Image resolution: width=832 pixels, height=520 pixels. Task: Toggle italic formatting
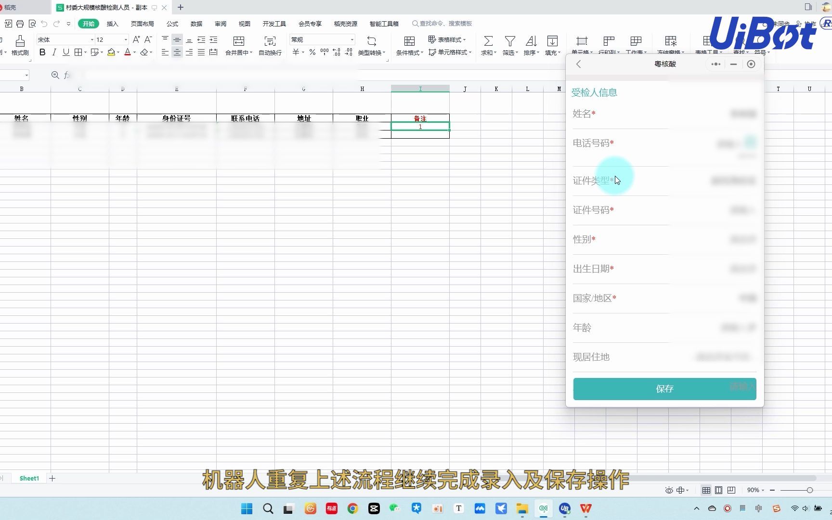coord(54,52)
